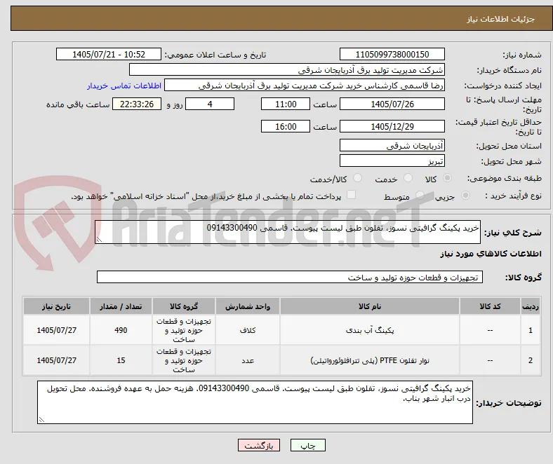Click the response deadline date 1405/07/26
The image size is (553, 464).
tap(392, 104)
